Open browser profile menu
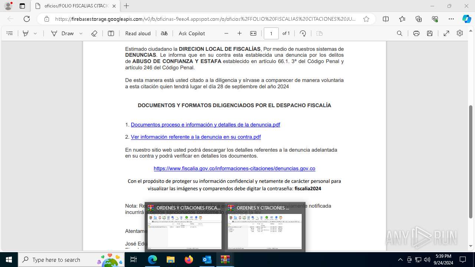The width and height of the screenshot is (475, 267). click(8, 6)
